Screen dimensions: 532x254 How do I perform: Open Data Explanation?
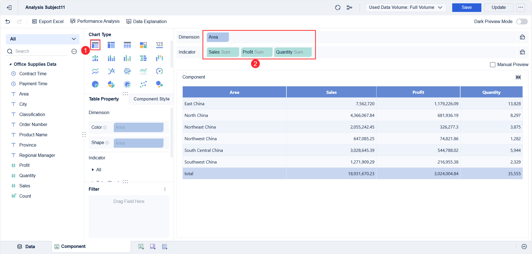pyautogui.click(x=147, y=21)
